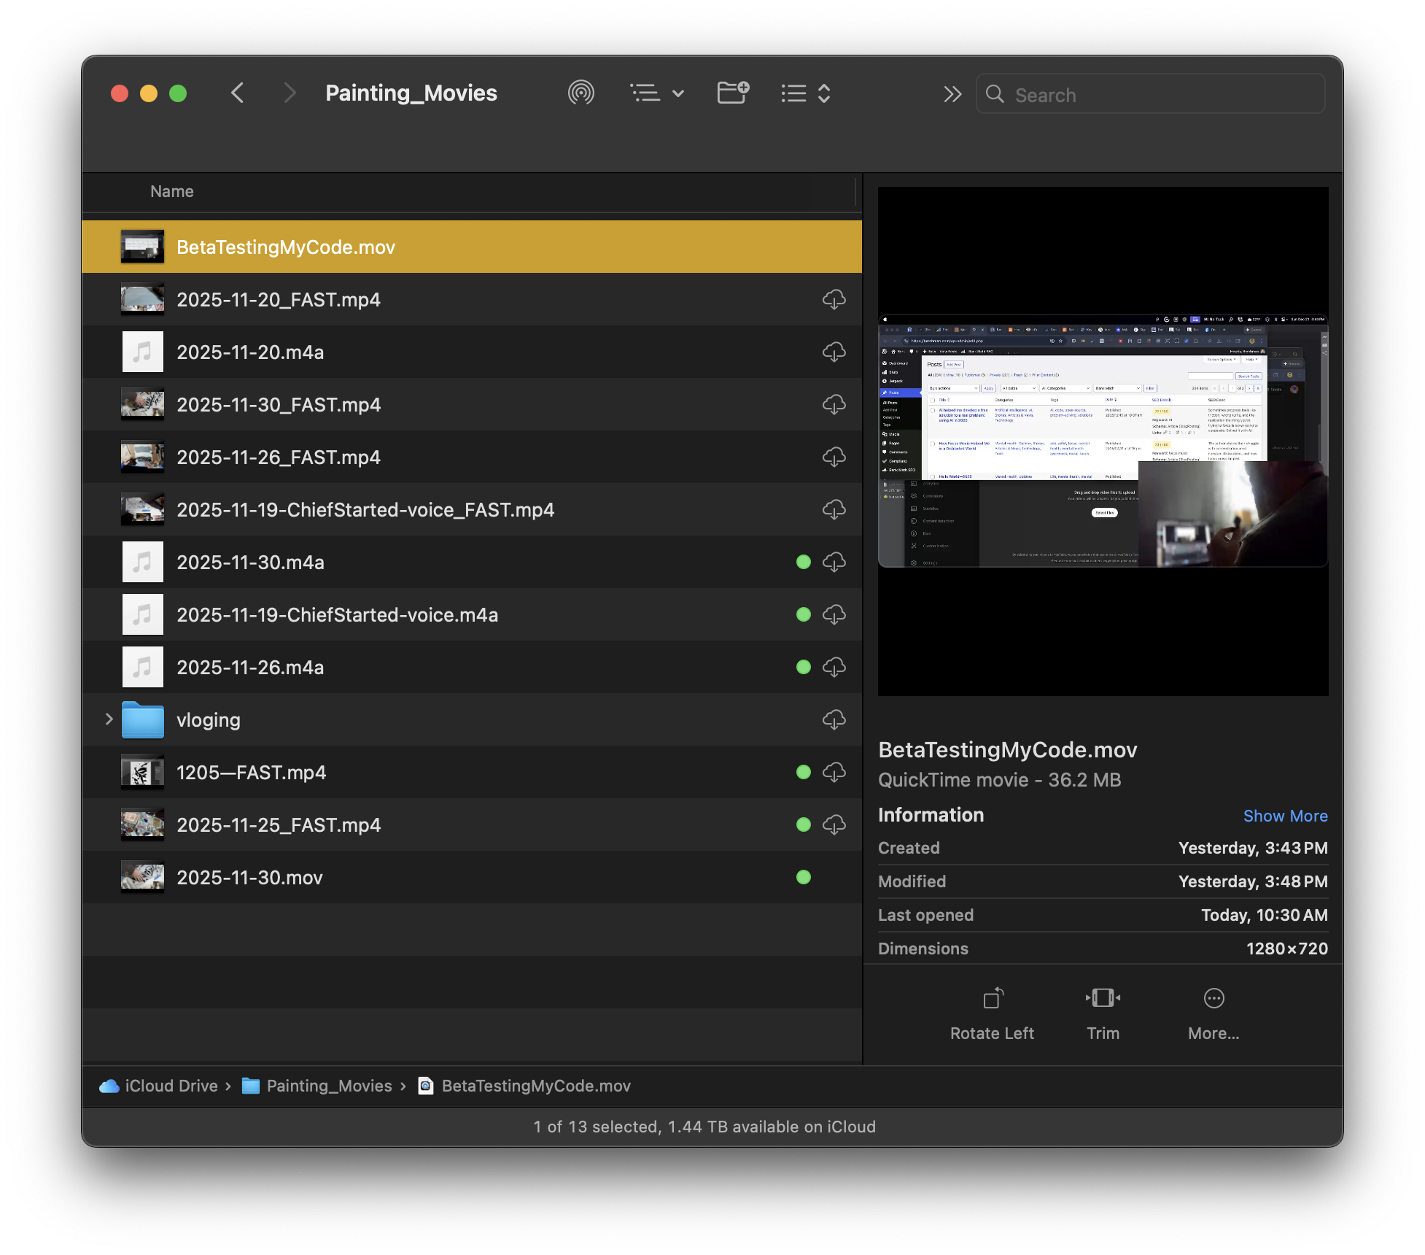This screenshot has height=1255, width=1425.
Task: Open the More... quick actions menu
Action: pyautogui.click(x=1214, y=1014)
